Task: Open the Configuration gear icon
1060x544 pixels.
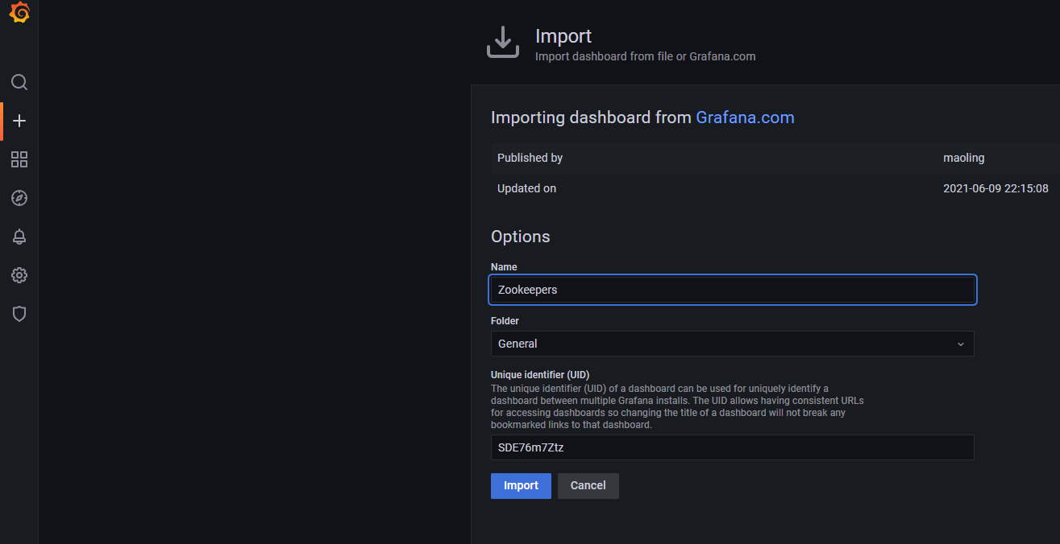Action: click(x=19, y=275)
